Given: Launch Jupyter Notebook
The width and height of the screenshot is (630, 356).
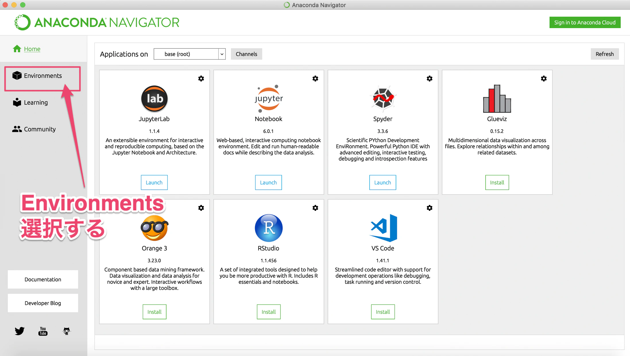Looking at the screenshot, I should click(x=268, y=182).
